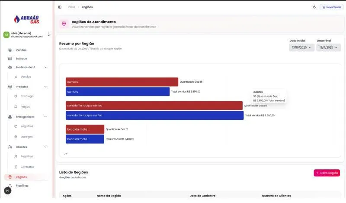Click the Início breadcrumb link
The width and height of the screenshot is (346, 203).
71,7
